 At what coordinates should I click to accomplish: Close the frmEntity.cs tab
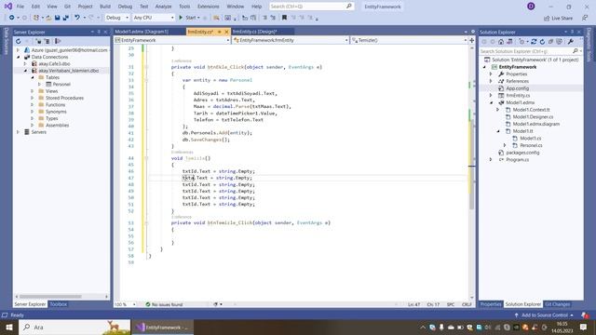[x=226, y=32]
